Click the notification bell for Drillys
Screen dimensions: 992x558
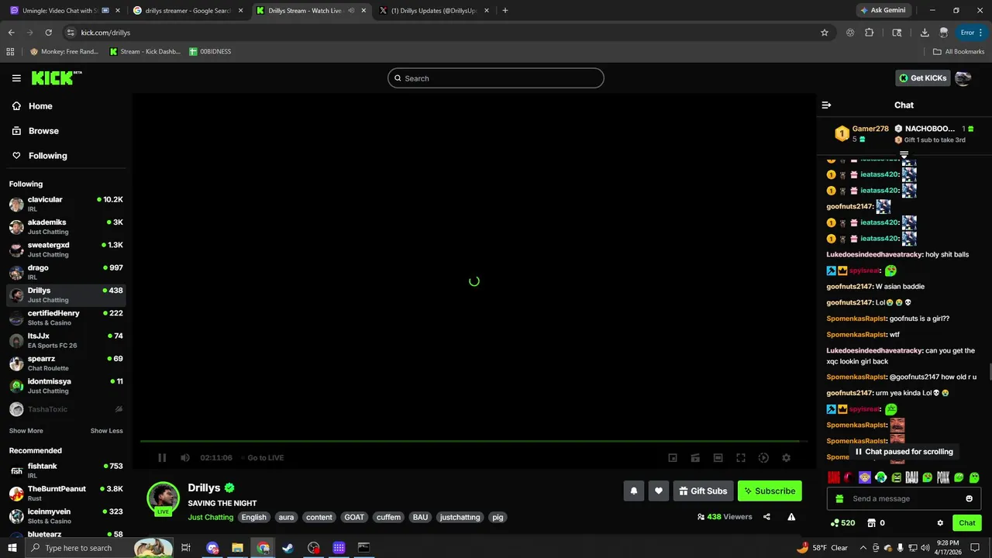coord(634,491)
